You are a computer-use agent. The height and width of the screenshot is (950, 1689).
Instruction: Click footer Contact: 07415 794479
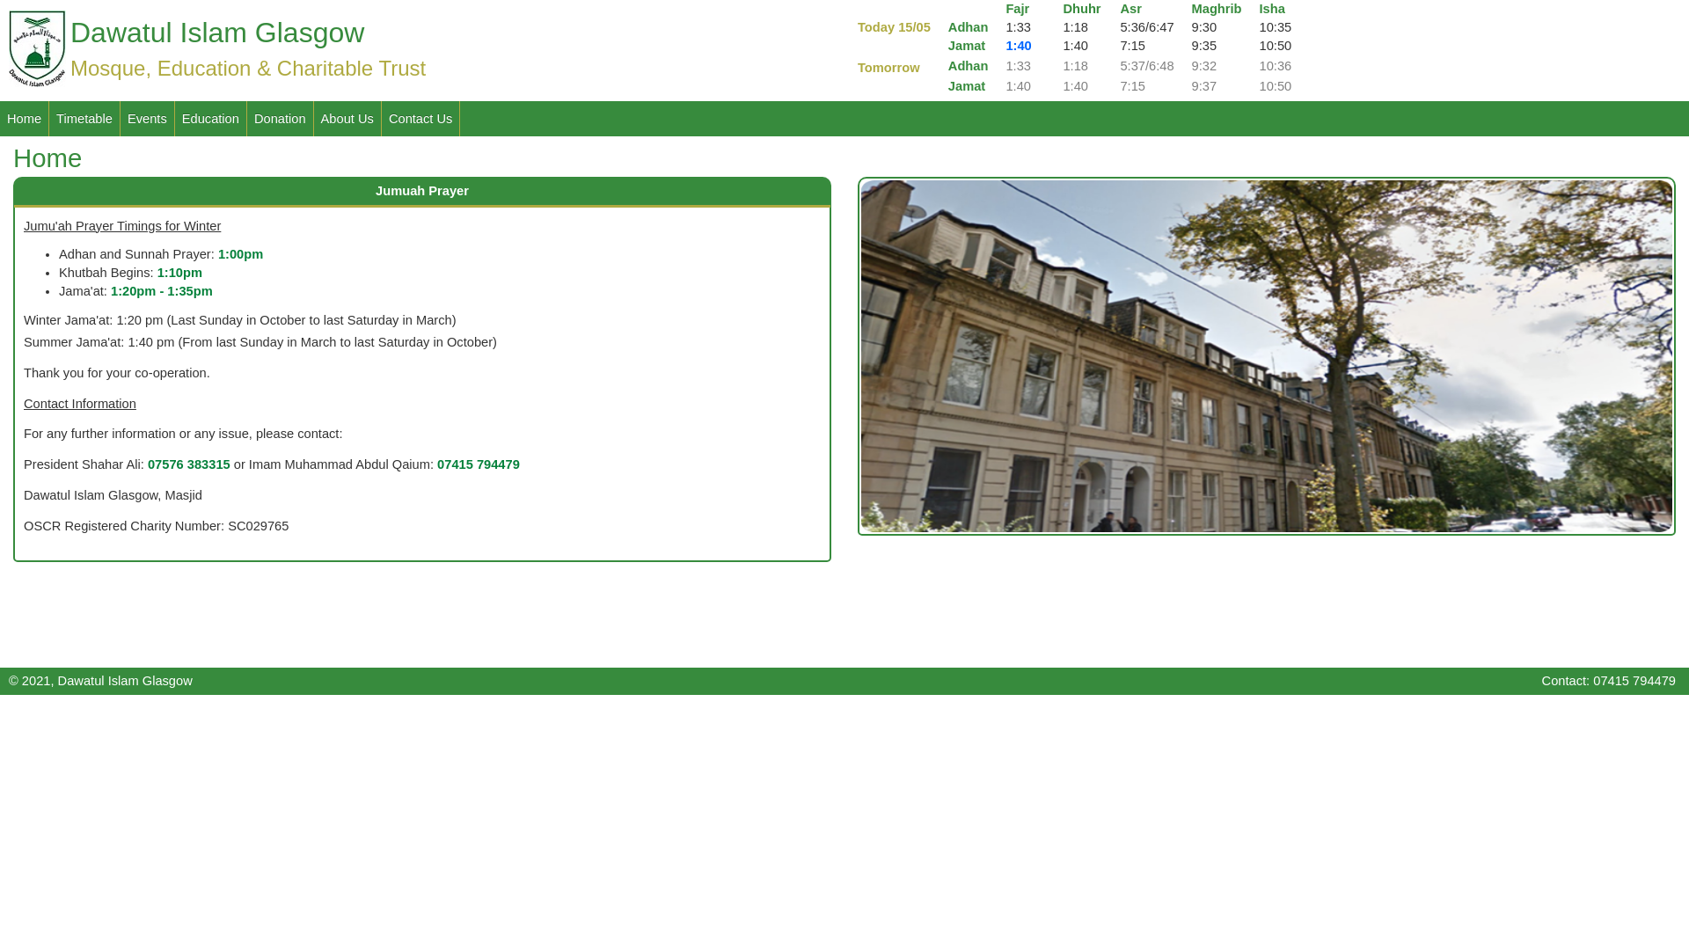(x=1608, y=681)
